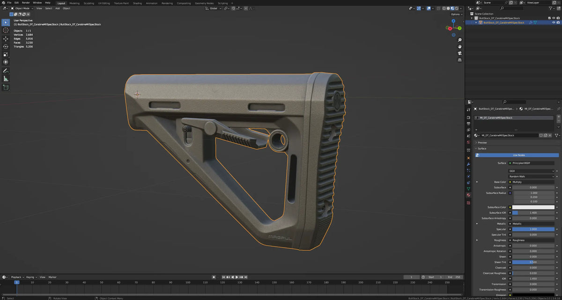Viewport: 562px width, 300px height.
Task: Open viewport shading options dropdown arrow
Action: pyautogui.click(x=460, y=8)
